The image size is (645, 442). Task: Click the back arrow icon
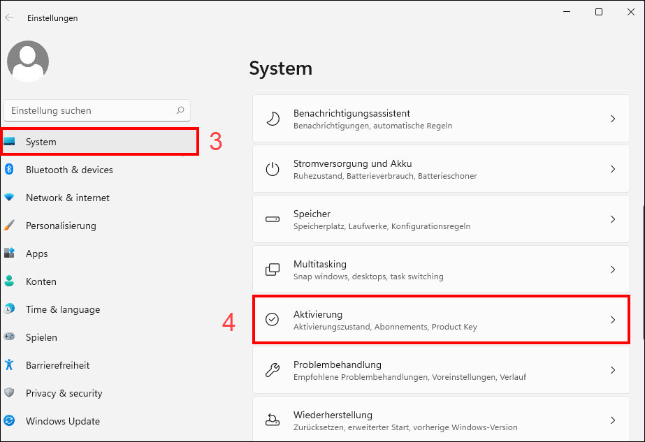pos(9,17)
